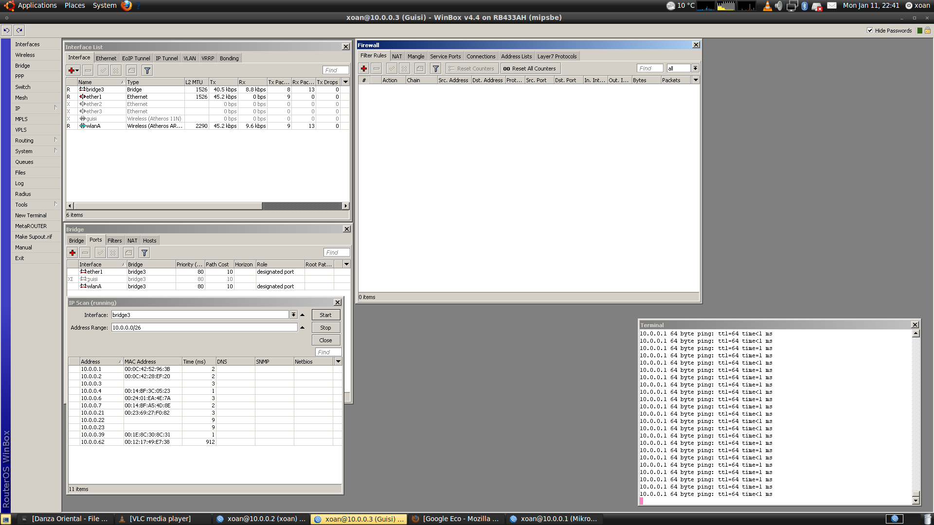Click the Find field in Firewall window
This screenshot has height=525, width=934.
[650, 69]
